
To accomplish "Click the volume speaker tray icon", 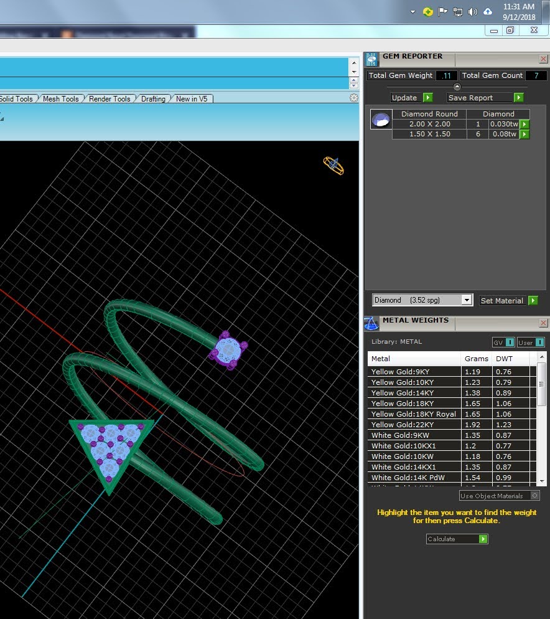I will pyautogui.click(x=472, y=12).
